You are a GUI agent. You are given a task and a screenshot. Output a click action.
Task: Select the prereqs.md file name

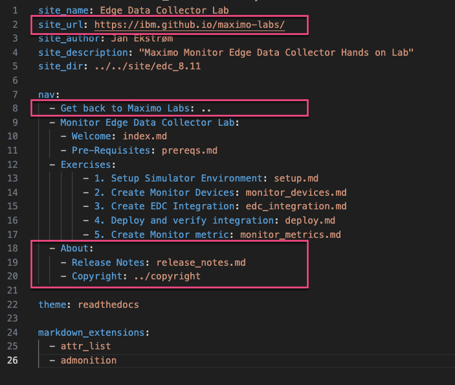tap(190, 150)
